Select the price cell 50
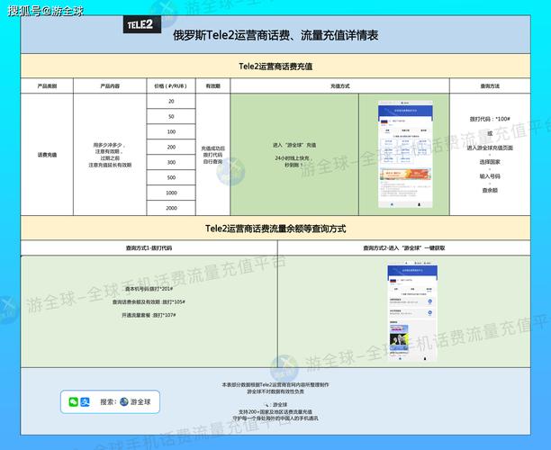 point(171,116)
